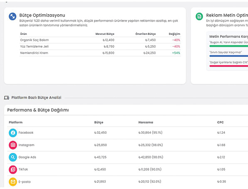Image resolution: width=248 pixels, height=189 pixels.
Task: Select the Instagram platform name
Action: (x=26, y=145)
